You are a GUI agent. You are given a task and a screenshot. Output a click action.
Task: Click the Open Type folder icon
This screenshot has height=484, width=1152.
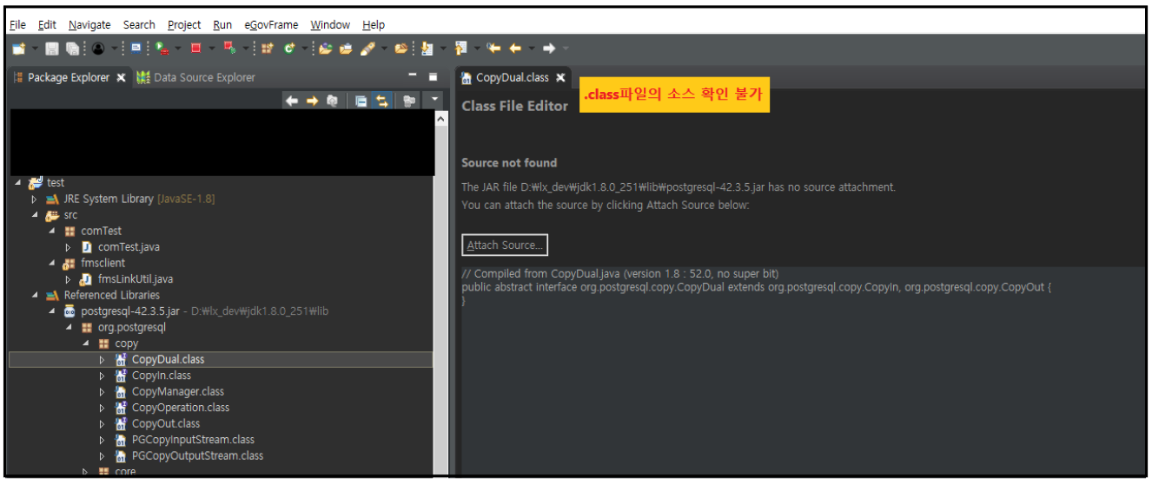click(325, 49)
